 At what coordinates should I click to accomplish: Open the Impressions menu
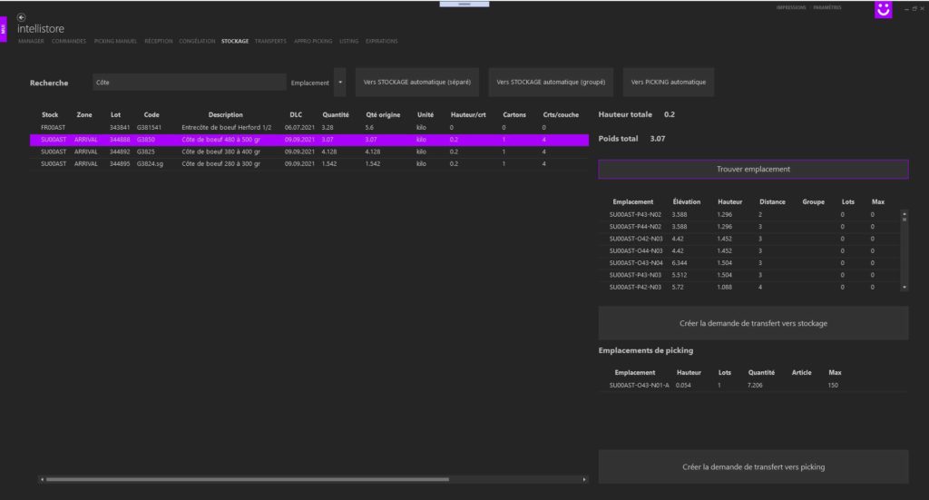point(791,7)
